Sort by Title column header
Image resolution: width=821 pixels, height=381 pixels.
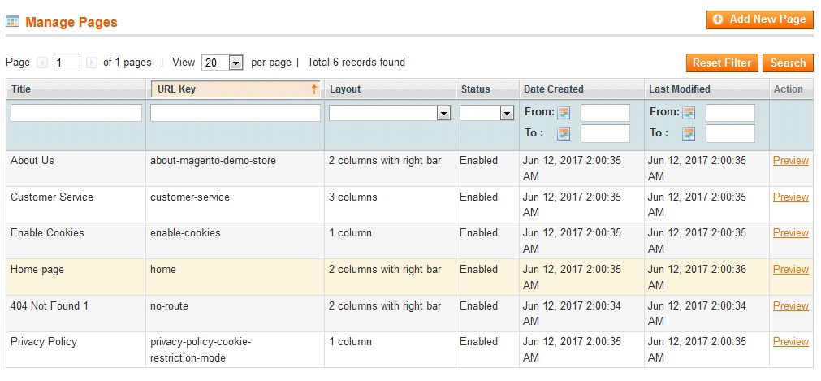21,89
